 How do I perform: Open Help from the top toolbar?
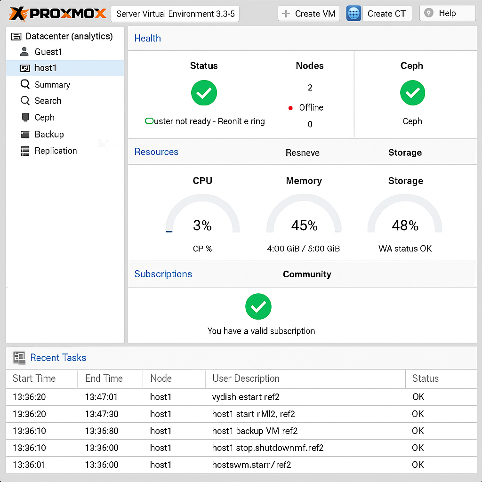[x=447, y=13]
